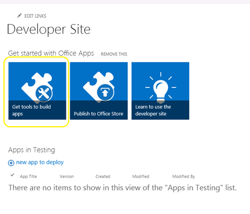250x214 pixels.
Task: Toggle the select-all checkmark in list header
Action: coord(12,175)
